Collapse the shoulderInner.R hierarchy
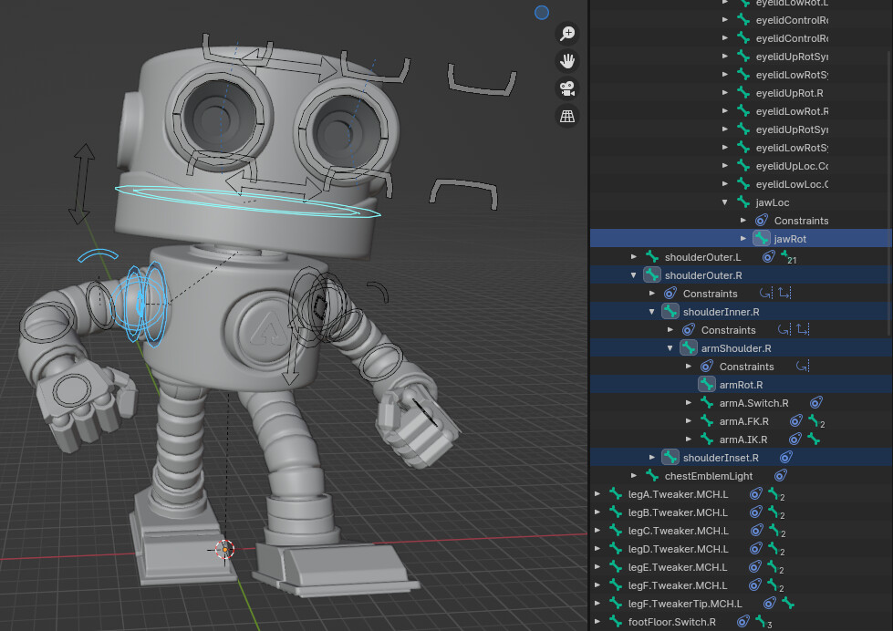 (x=651, y=311)
